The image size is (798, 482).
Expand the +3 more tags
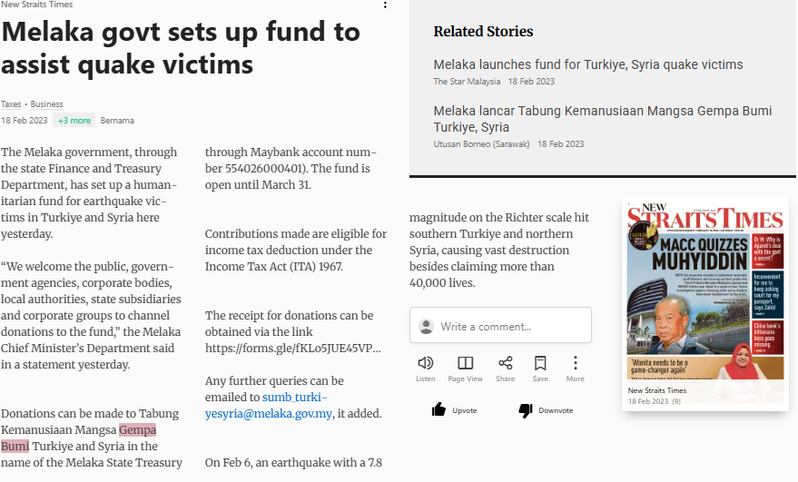(x=74, y=120)
